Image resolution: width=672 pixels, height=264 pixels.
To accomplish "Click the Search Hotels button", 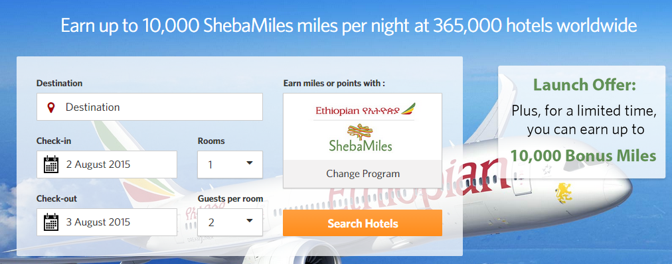I will point(363,223).
